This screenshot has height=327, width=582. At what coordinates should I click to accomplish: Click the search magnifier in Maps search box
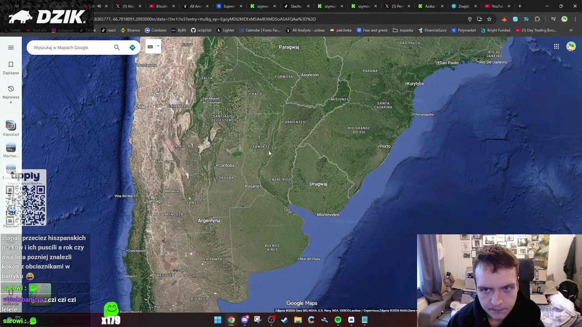coord(117,47)
